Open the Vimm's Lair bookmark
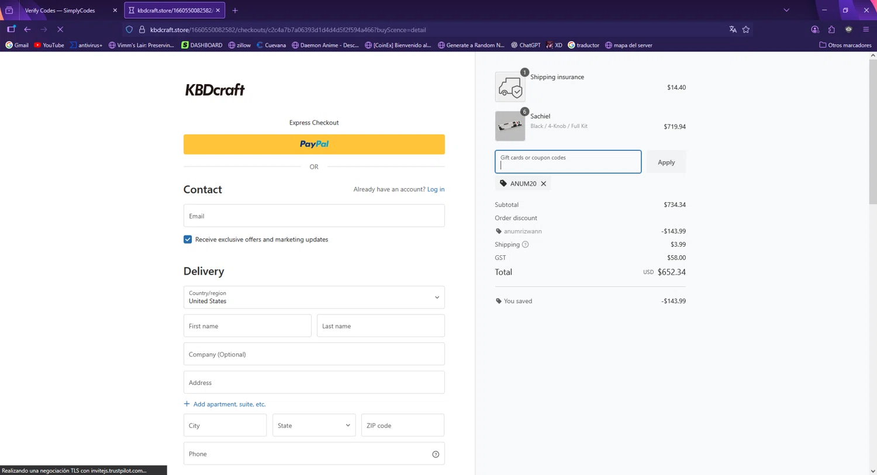The width and height of the screenshot is (877, 475). point(141,45)
